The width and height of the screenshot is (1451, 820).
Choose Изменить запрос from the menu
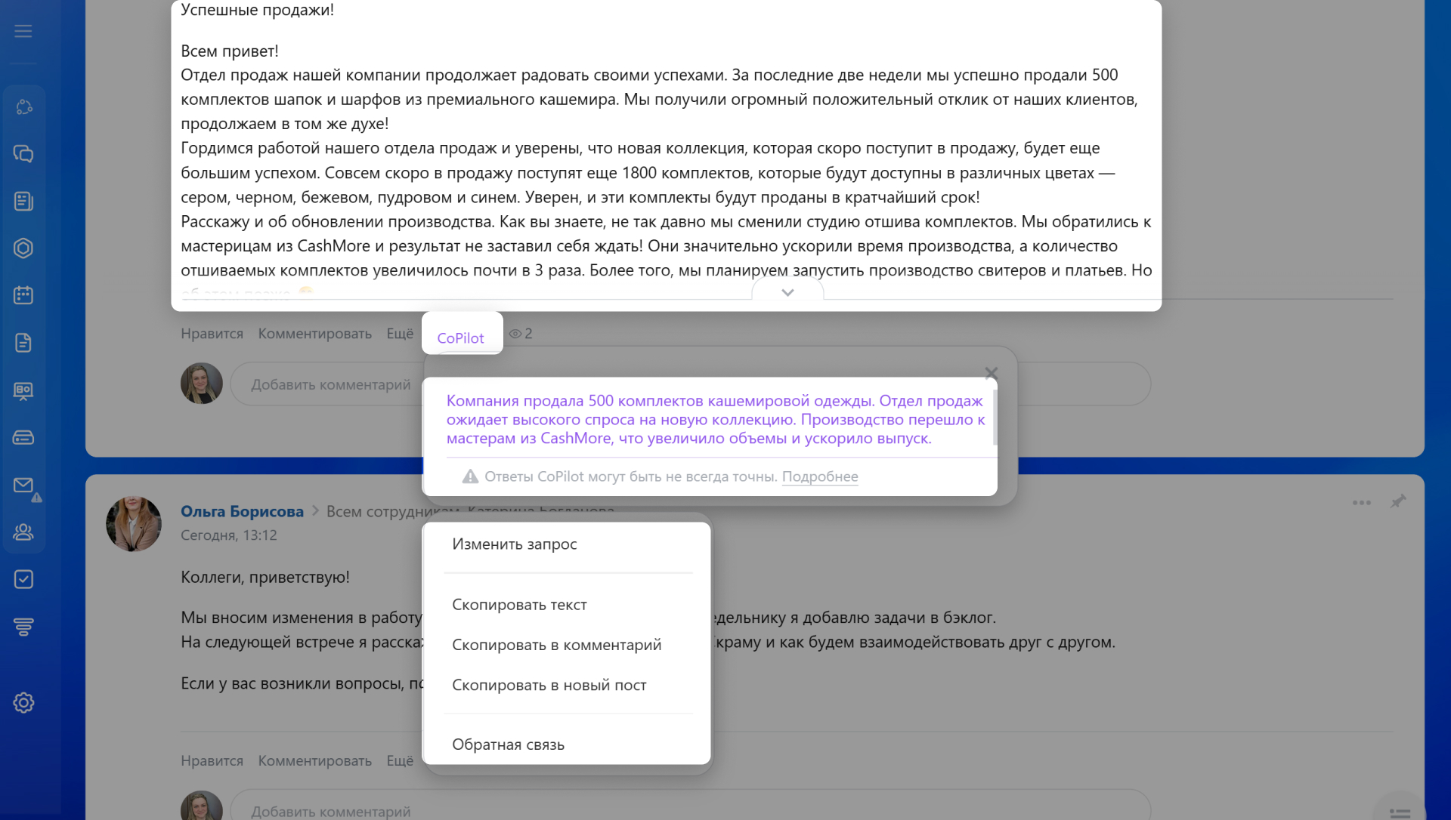[514, 544]
